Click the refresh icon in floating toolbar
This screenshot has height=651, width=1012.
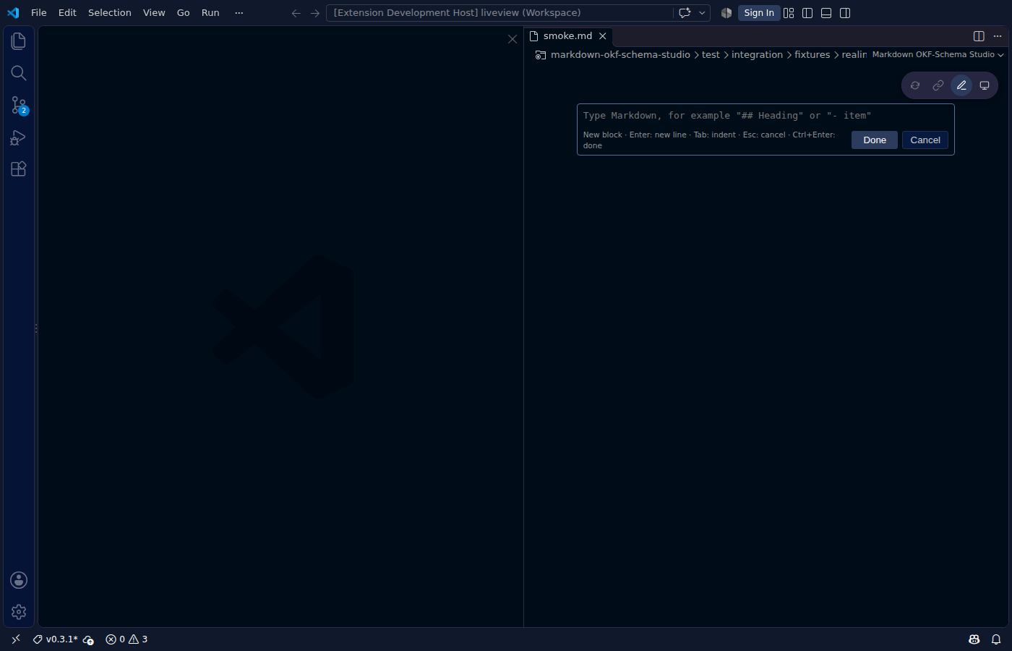(x=915, y=85)
